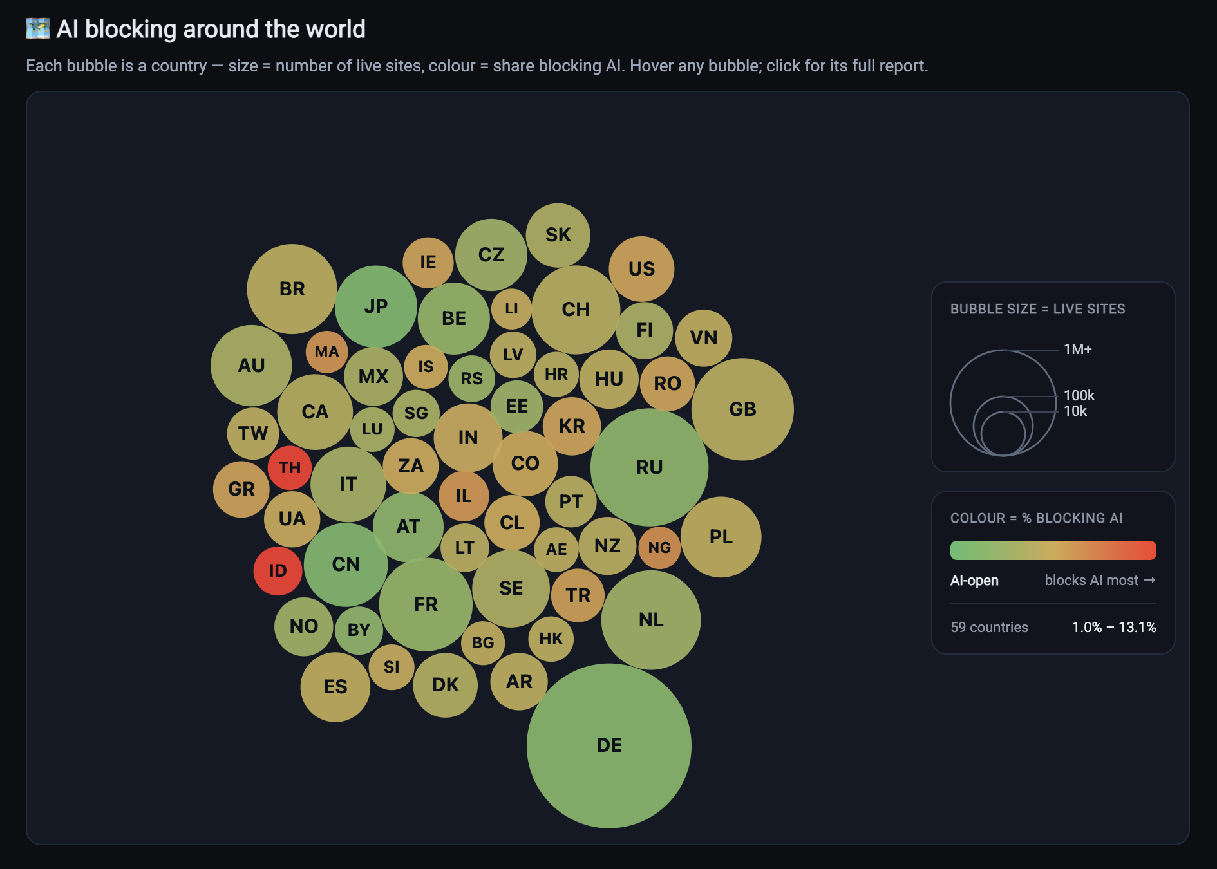Select the BE bubble

coord(454,319)
